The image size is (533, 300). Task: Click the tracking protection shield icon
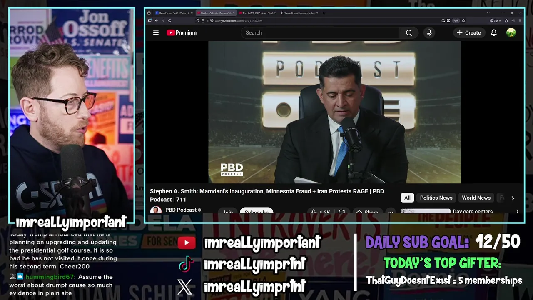pos(198,20)
